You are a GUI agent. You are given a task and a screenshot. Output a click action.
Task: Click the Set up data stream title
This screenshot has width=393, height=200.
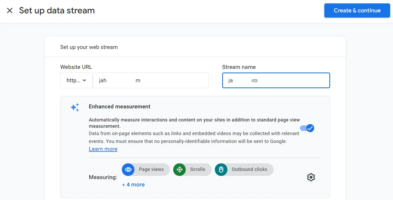click(57, 10)
